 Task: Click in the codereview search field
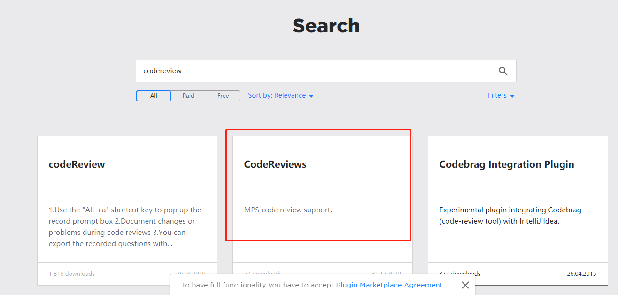310,71
